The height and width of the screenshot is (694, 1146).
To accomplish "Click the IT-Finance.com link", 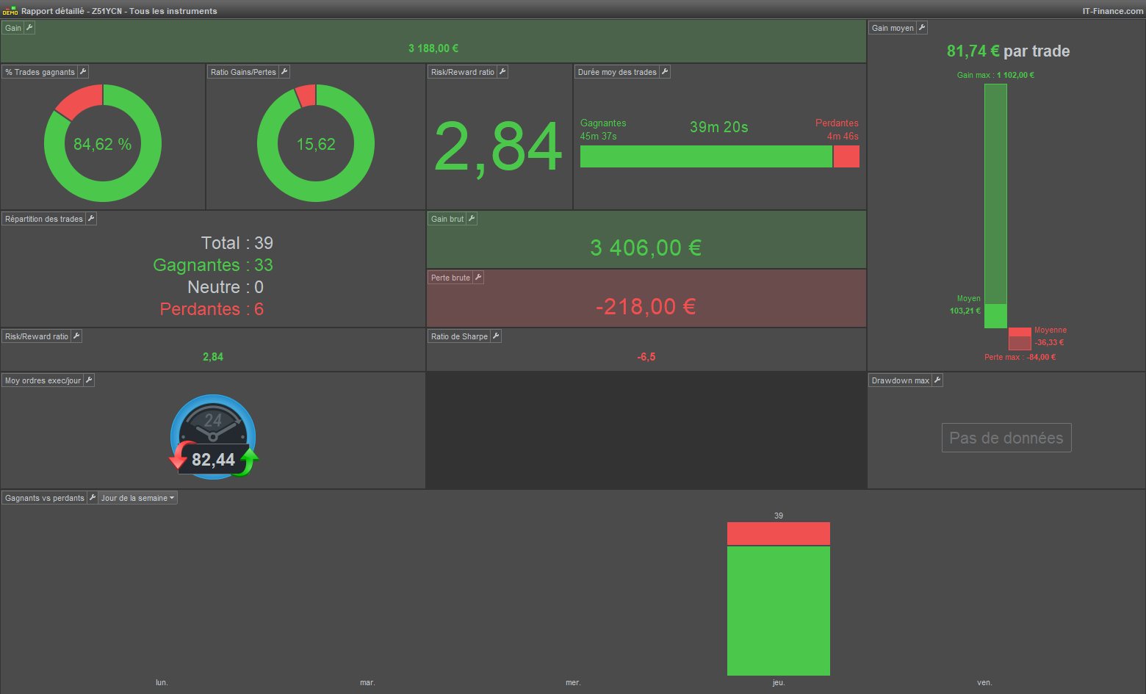I will click(x=1112, y=11).
